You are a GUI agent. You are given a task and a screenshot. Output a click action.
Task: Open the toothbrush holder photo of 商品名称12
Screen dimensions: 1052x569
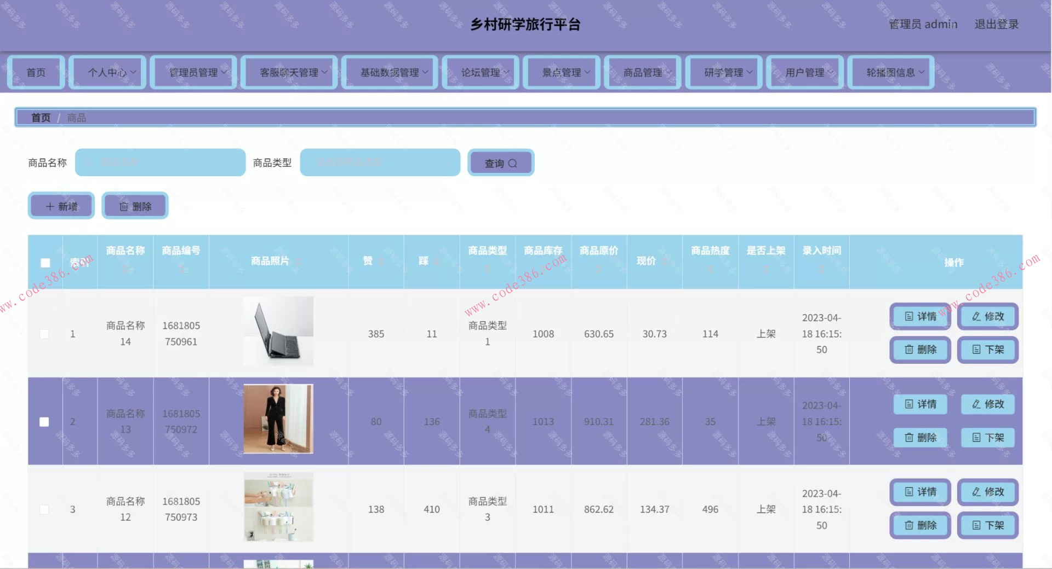click(x=278, y=507)
